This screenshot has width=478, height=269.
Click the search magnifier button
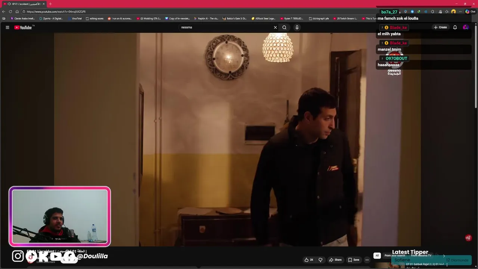[284, 27]
